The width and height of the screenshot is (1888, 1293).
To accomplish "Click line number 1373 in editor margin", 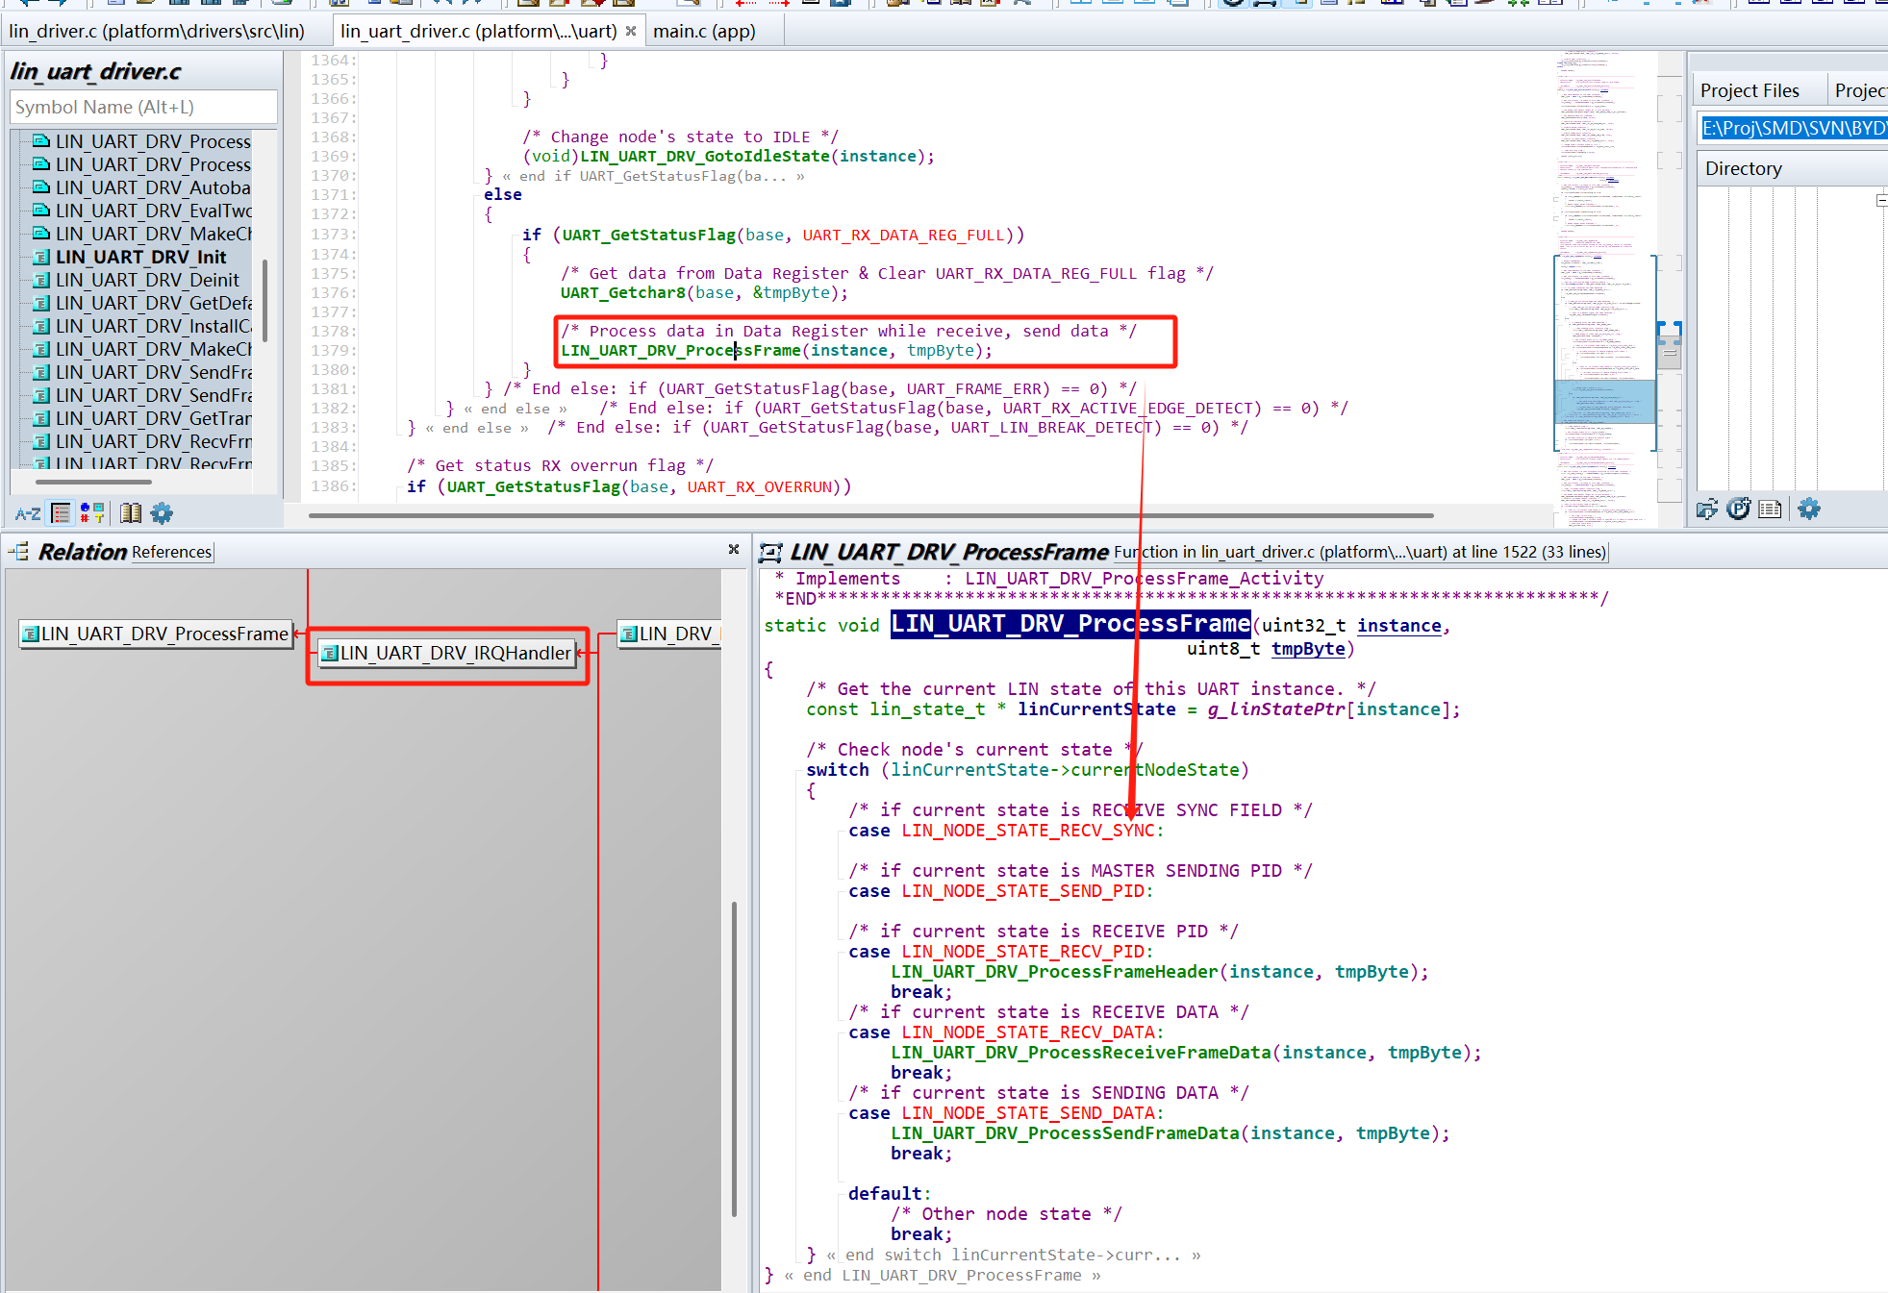I will point(332,235).
